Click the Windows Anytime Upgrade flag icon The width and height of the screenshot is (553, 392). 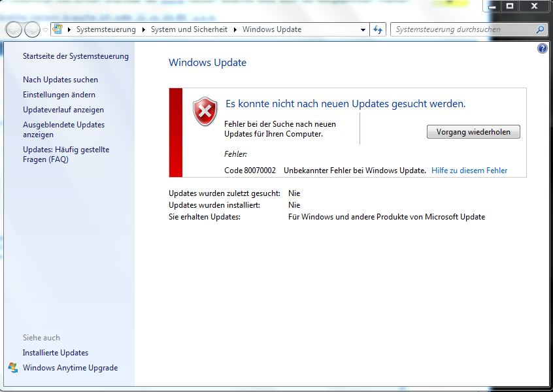[12, 368]
